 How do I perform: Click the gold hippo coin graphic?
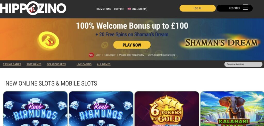[x=49, y=40]
